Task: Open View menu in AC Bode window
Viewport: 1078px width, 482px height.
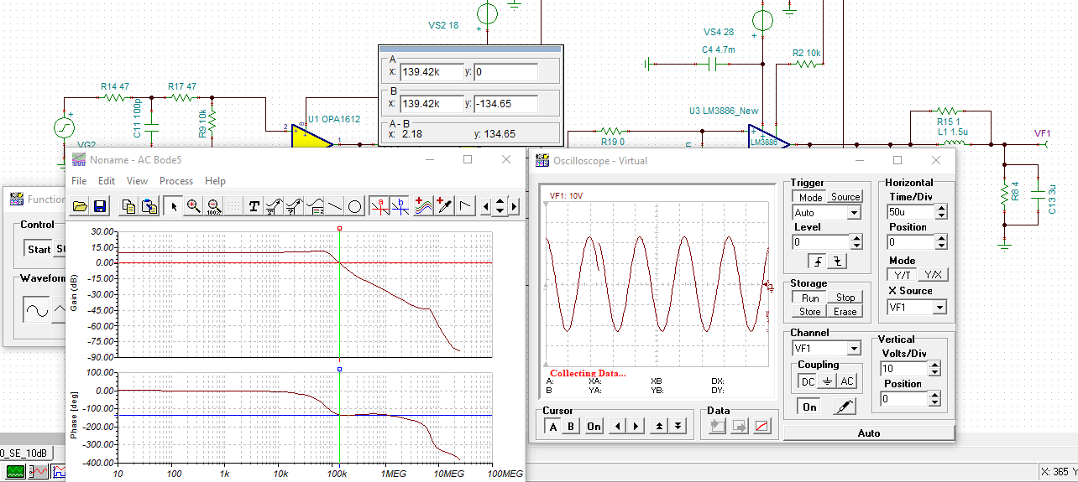Action: 137,181
